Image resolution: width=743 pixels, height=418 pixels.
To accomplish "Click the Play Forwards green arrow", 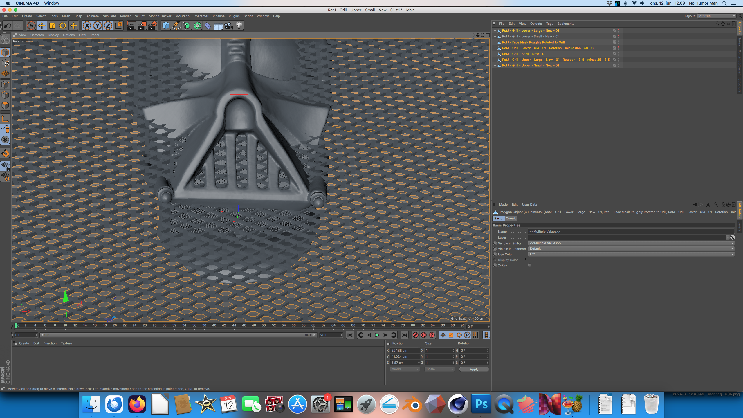I will tap(377, 335).
